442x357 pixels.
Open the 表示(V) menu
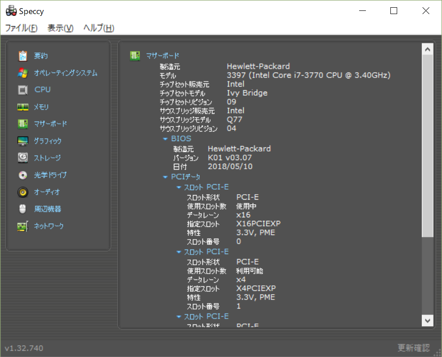pos(60,28)
